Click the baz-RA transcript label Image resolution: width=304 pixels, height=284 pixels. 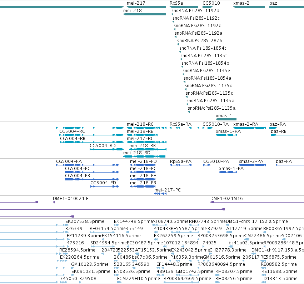coord(278,124)
